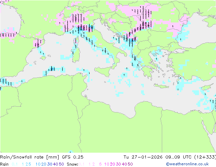Select the Rain legend 1 color value
The width and height of the screenshot is (216, 167).
23,164
